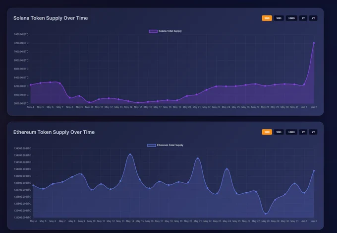Click the Ethereum Token Supply Over Time heading
This screenshot has width=337, height=233.
(x=54, y=132)
